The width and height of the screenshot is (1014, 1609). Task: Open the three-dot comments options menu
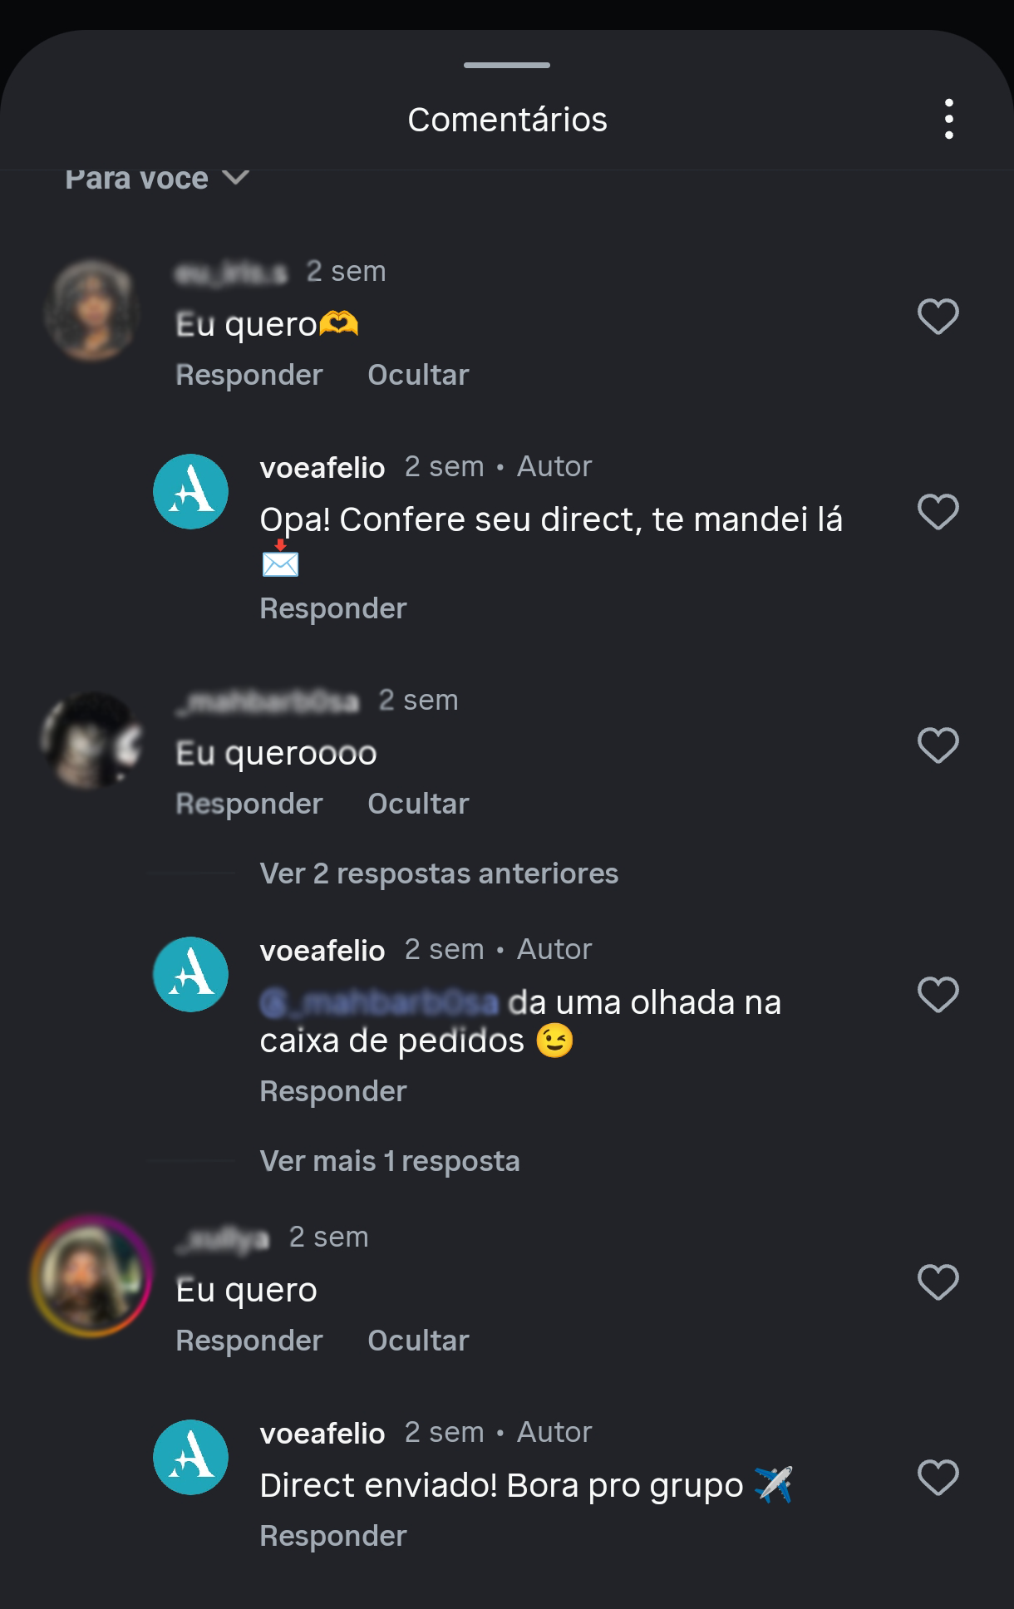point(950,119)
